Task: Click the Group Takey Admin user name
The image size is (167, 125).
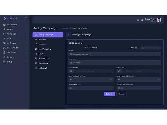Action: tap(150, 20)
